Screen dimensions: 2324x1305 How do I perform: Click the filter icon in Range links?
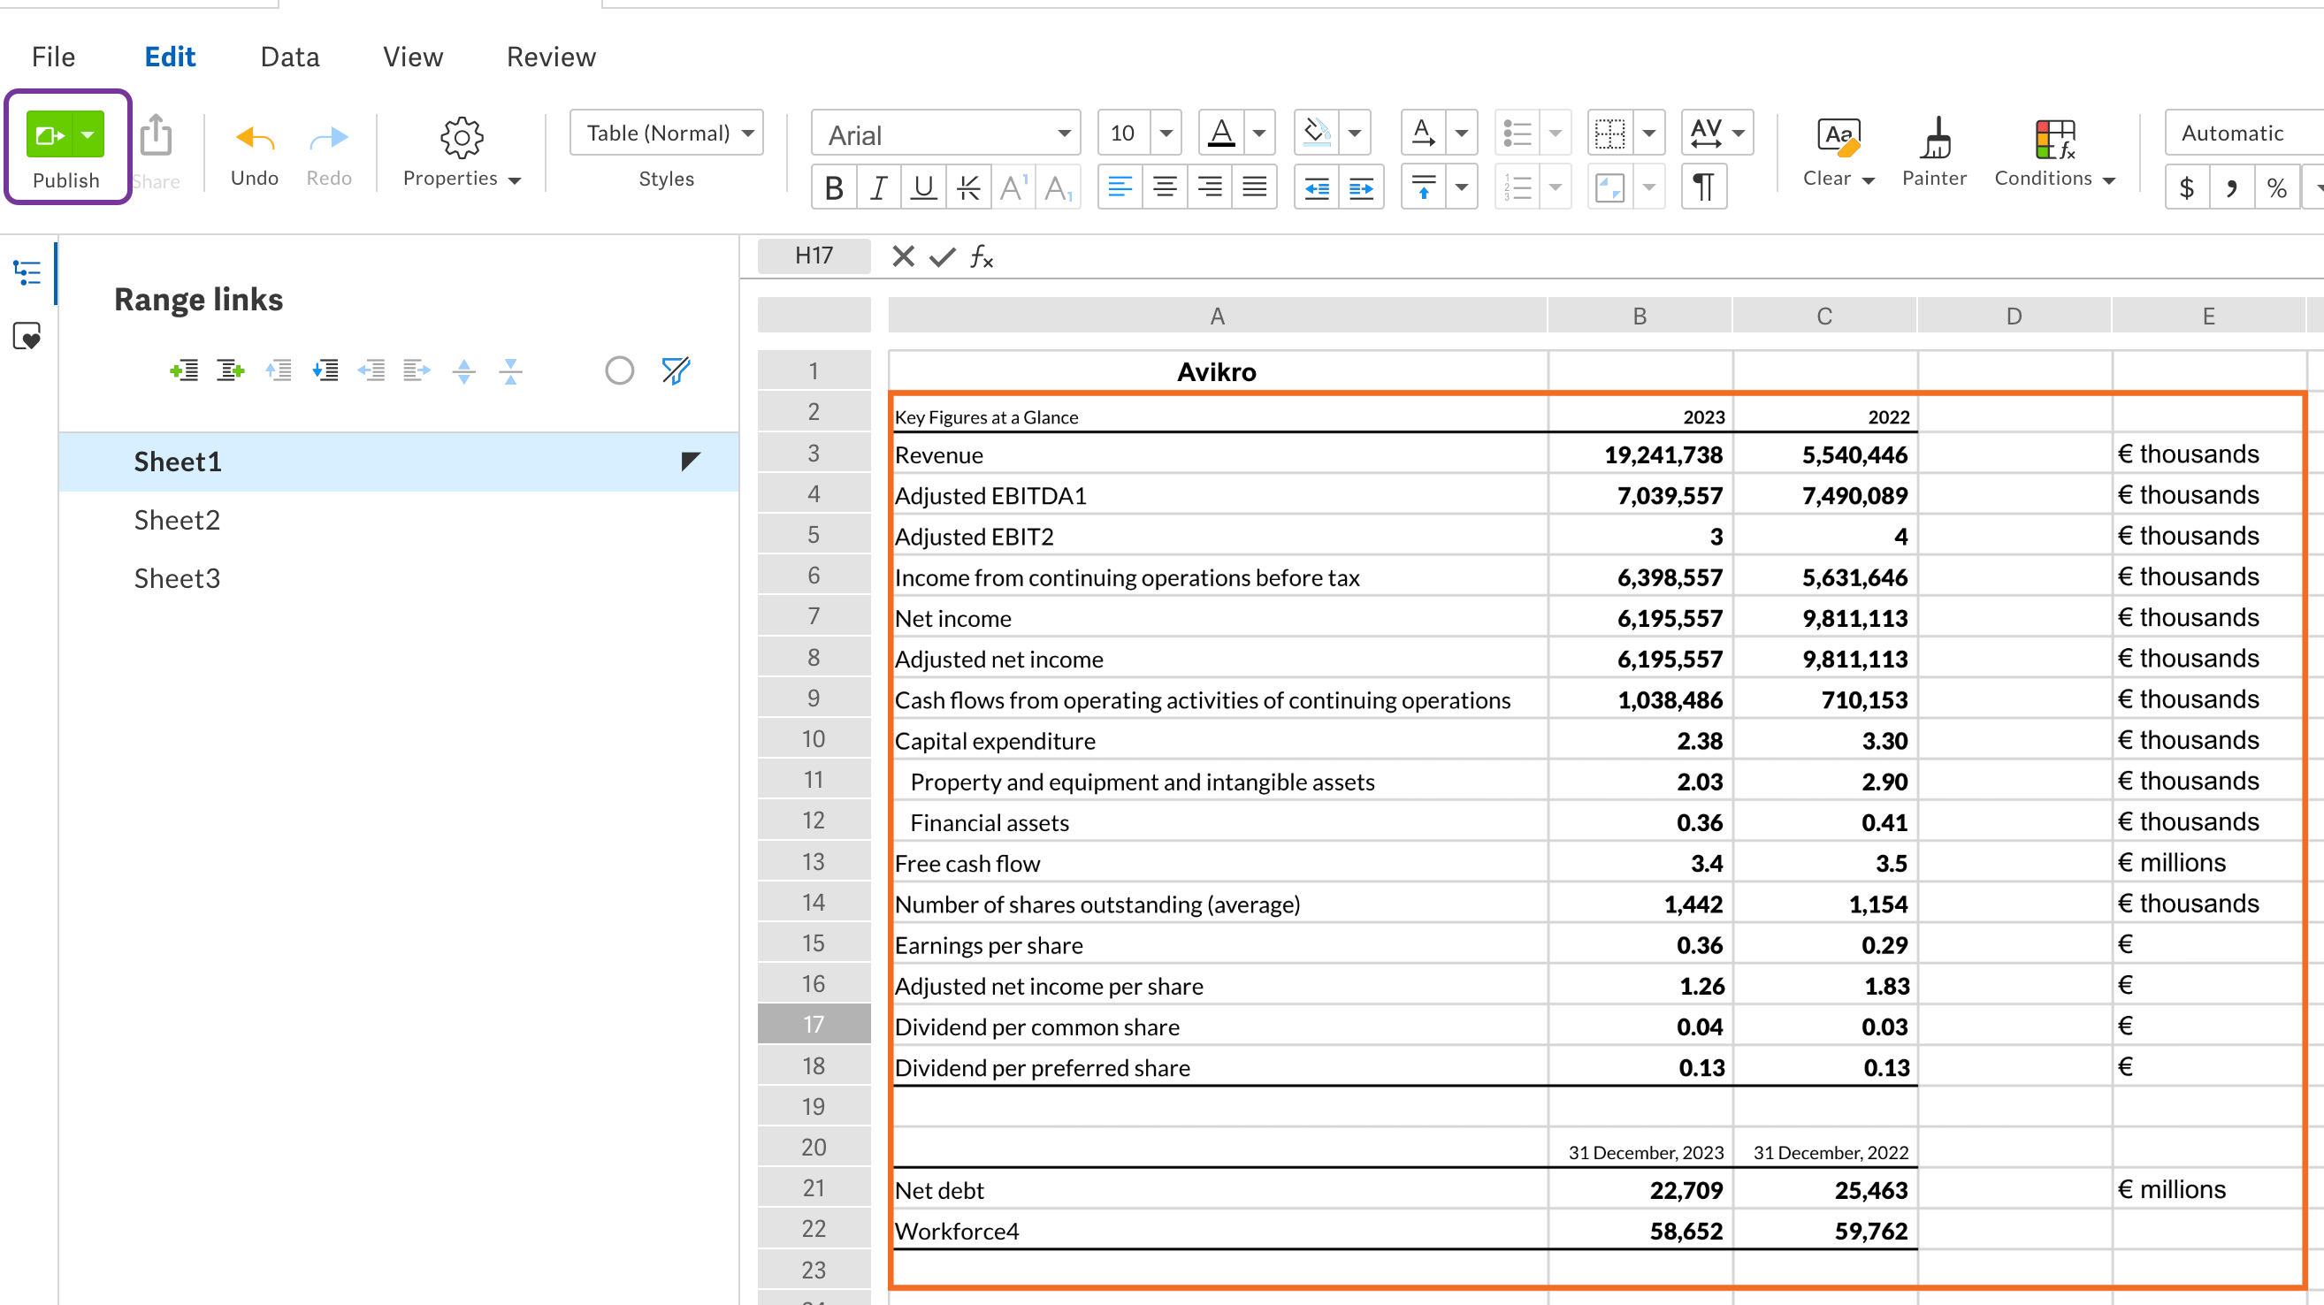pyautogui.click(x=676, y=370)
